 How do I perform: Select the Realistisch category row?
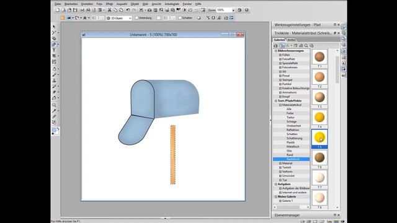tap(291, 159)
